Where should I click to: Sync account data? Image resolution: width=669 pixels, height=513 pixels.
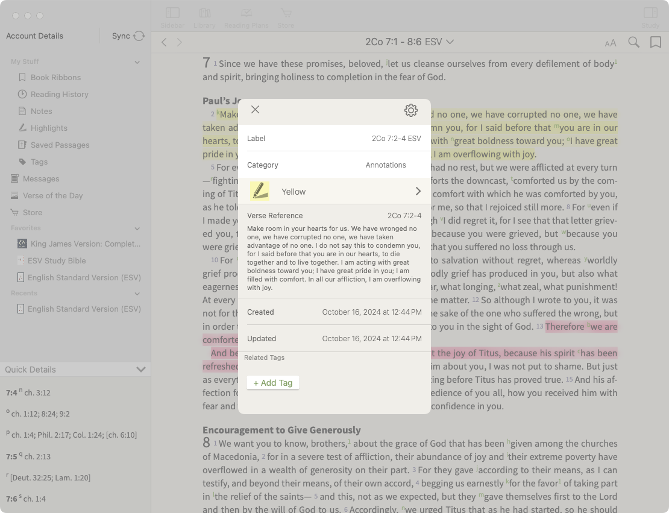coord(128,36)
